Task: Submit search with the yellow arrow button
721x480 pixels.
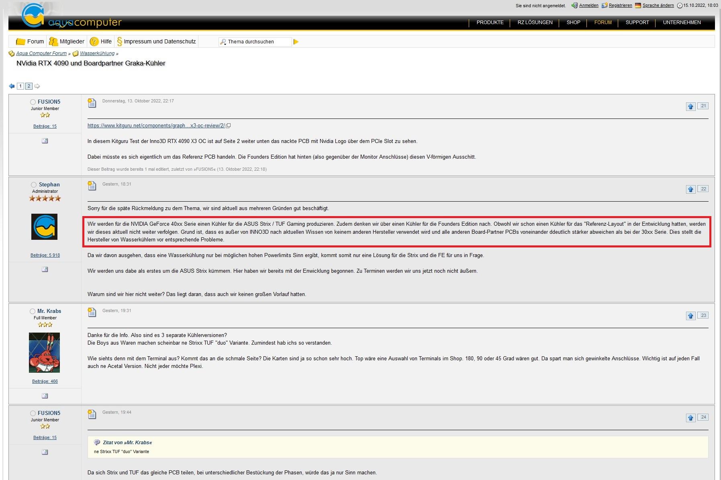Action: tap(296, 42)
